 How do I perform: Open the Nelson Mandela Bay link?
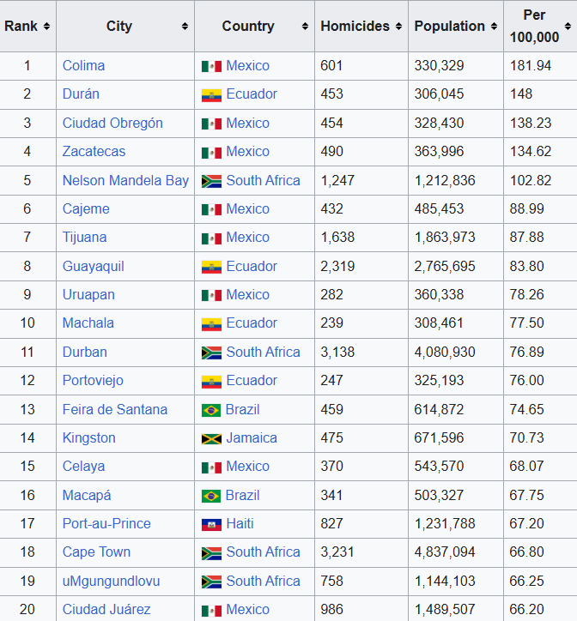(x=125, y=180)
